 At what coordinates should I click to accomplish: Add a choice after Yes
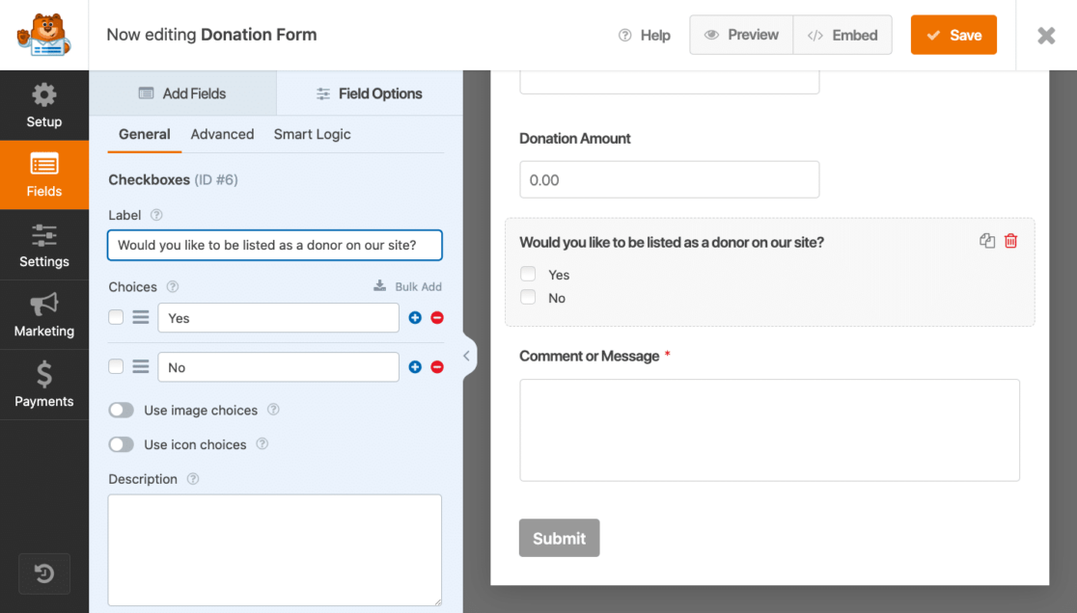pyautogui.click(x=415, y=317)
